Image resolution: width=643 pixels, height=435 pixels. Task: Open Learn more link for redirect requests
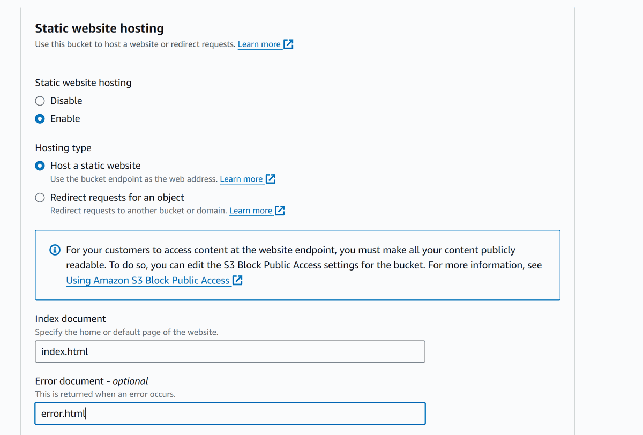[251, 211]
